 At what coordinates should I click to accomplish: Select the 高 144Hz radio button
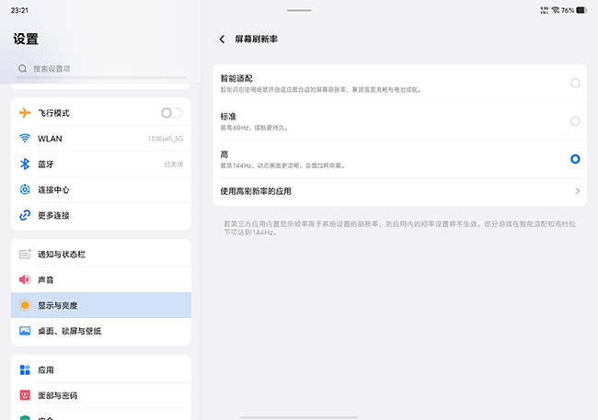575,159
